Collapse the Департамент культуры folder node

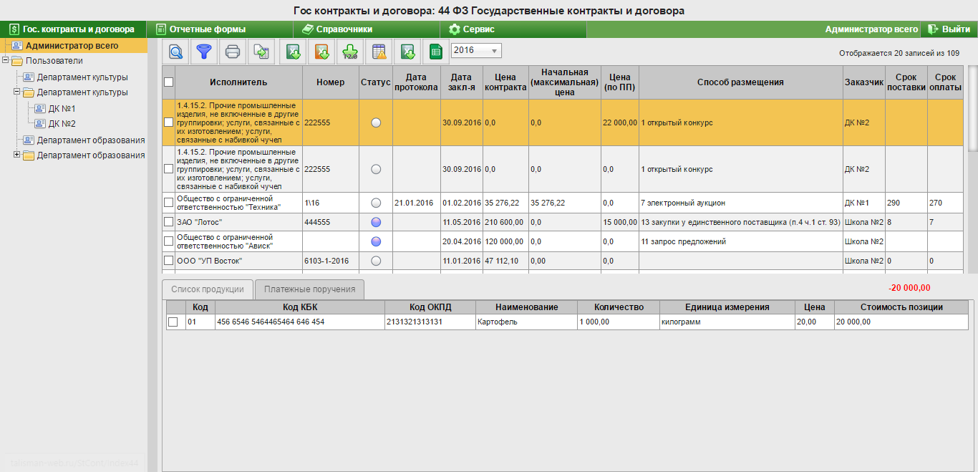(x=17, y=92)
